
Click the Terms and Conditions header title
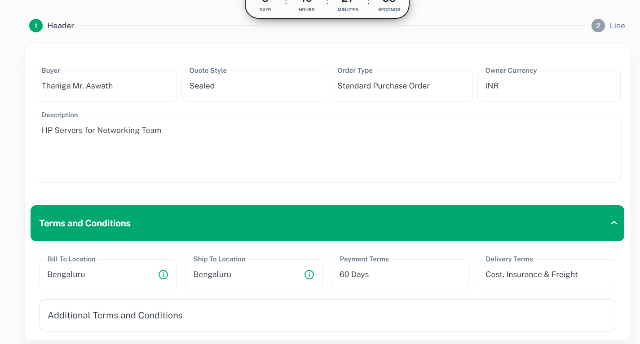click(x=85, y=223)
